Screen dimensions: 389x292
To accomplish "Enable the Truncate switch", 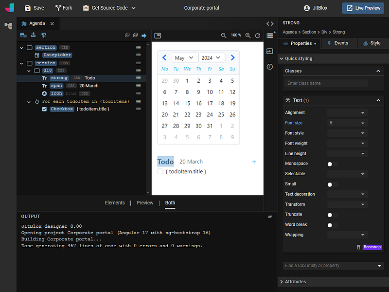I will point(333,215).
